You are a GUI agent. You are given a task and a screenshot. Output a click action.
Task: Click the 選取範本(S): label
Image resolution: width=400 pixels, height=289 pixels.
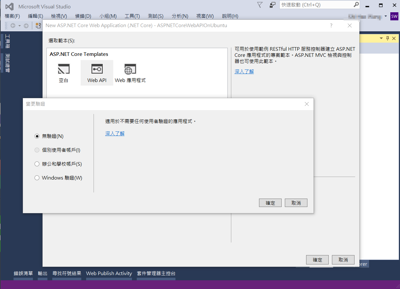[x=62, y=41]
